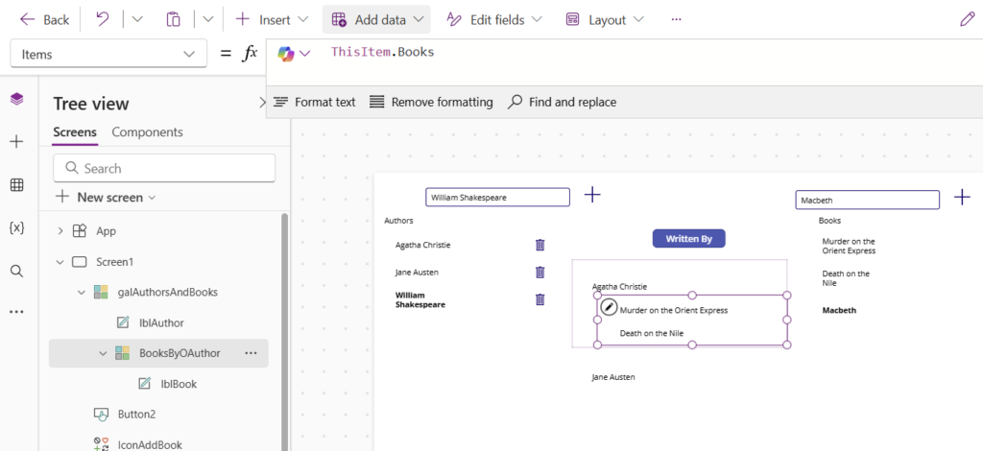Image resolution: width=983 pixels, height=451 pixels.
Task: Collapse the Tree view panel chevron
Action: tap(263, 104)
